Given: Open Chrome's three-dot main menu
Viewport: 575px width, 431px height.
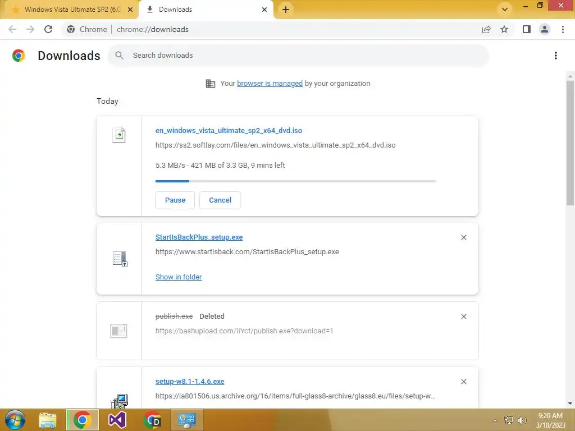Looking at the screenshot, I should point(563,29).
